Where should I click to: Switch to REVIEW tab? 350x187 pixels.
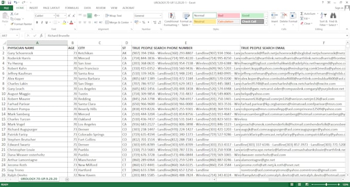[x=101, y=8]
